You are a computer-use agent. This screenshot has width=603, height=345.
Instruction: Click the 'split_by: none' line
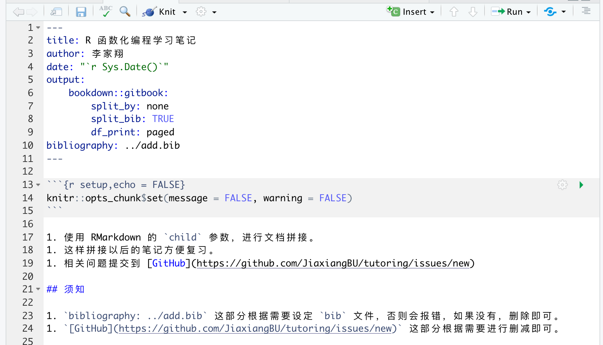point(130,106)
